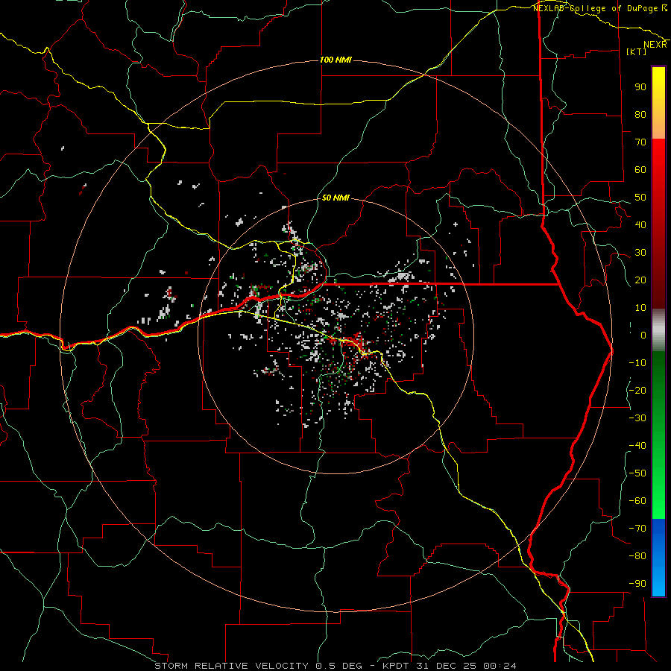Click the -70 value on velocity scale
This screenshot has height=671, width=671.
coord(637,529)
